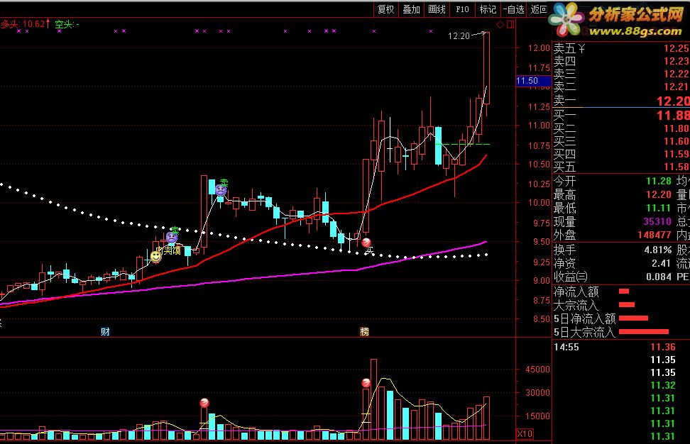Click the 买一 price 11.88
This screenshot has width=690, height=444.
coord(673,116)
